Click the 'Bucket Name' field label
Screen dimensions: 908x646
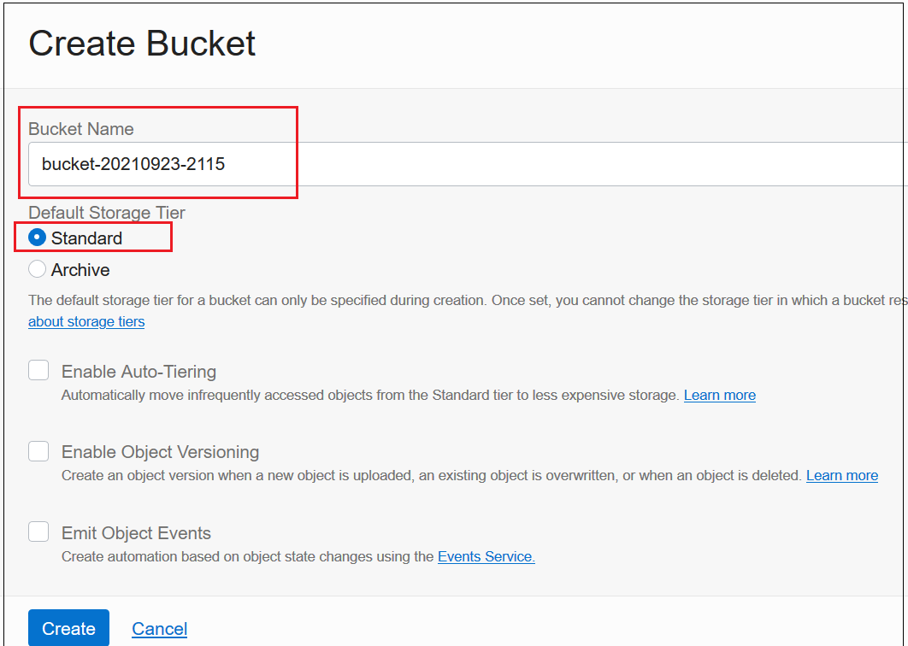click(81, 129)
